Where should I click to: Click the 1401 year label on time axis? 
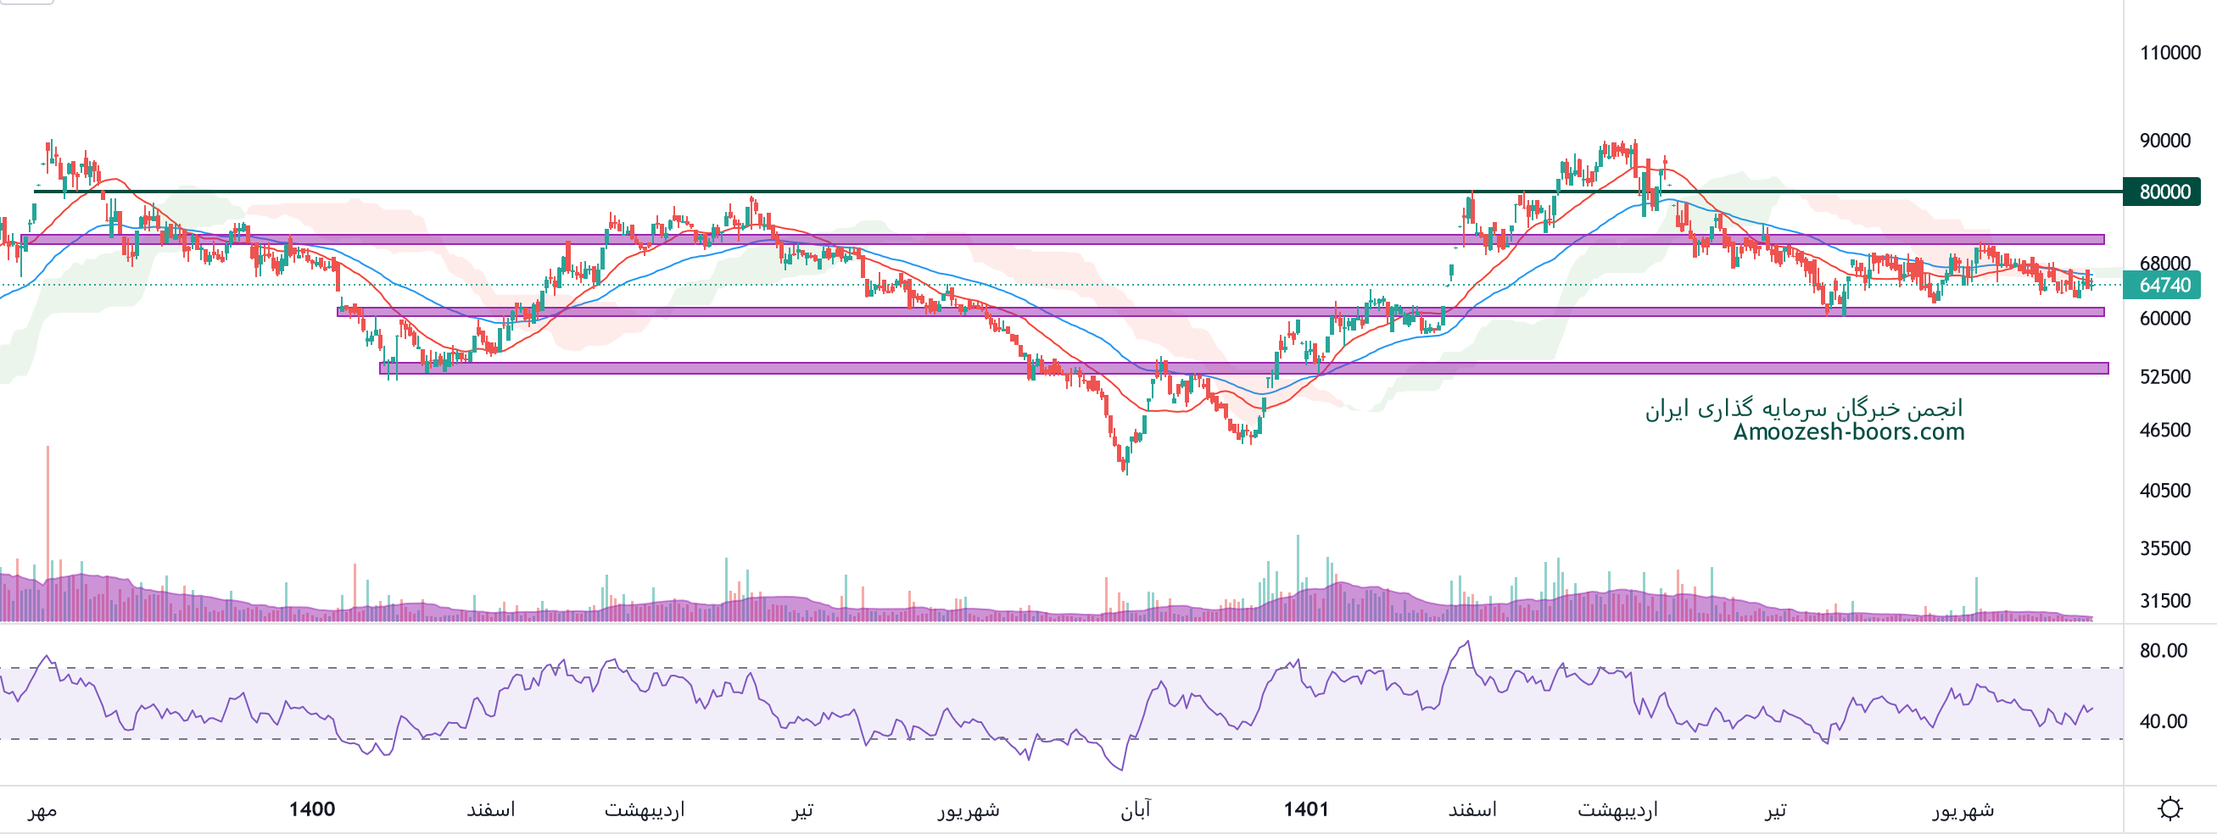coord(1305,809)
